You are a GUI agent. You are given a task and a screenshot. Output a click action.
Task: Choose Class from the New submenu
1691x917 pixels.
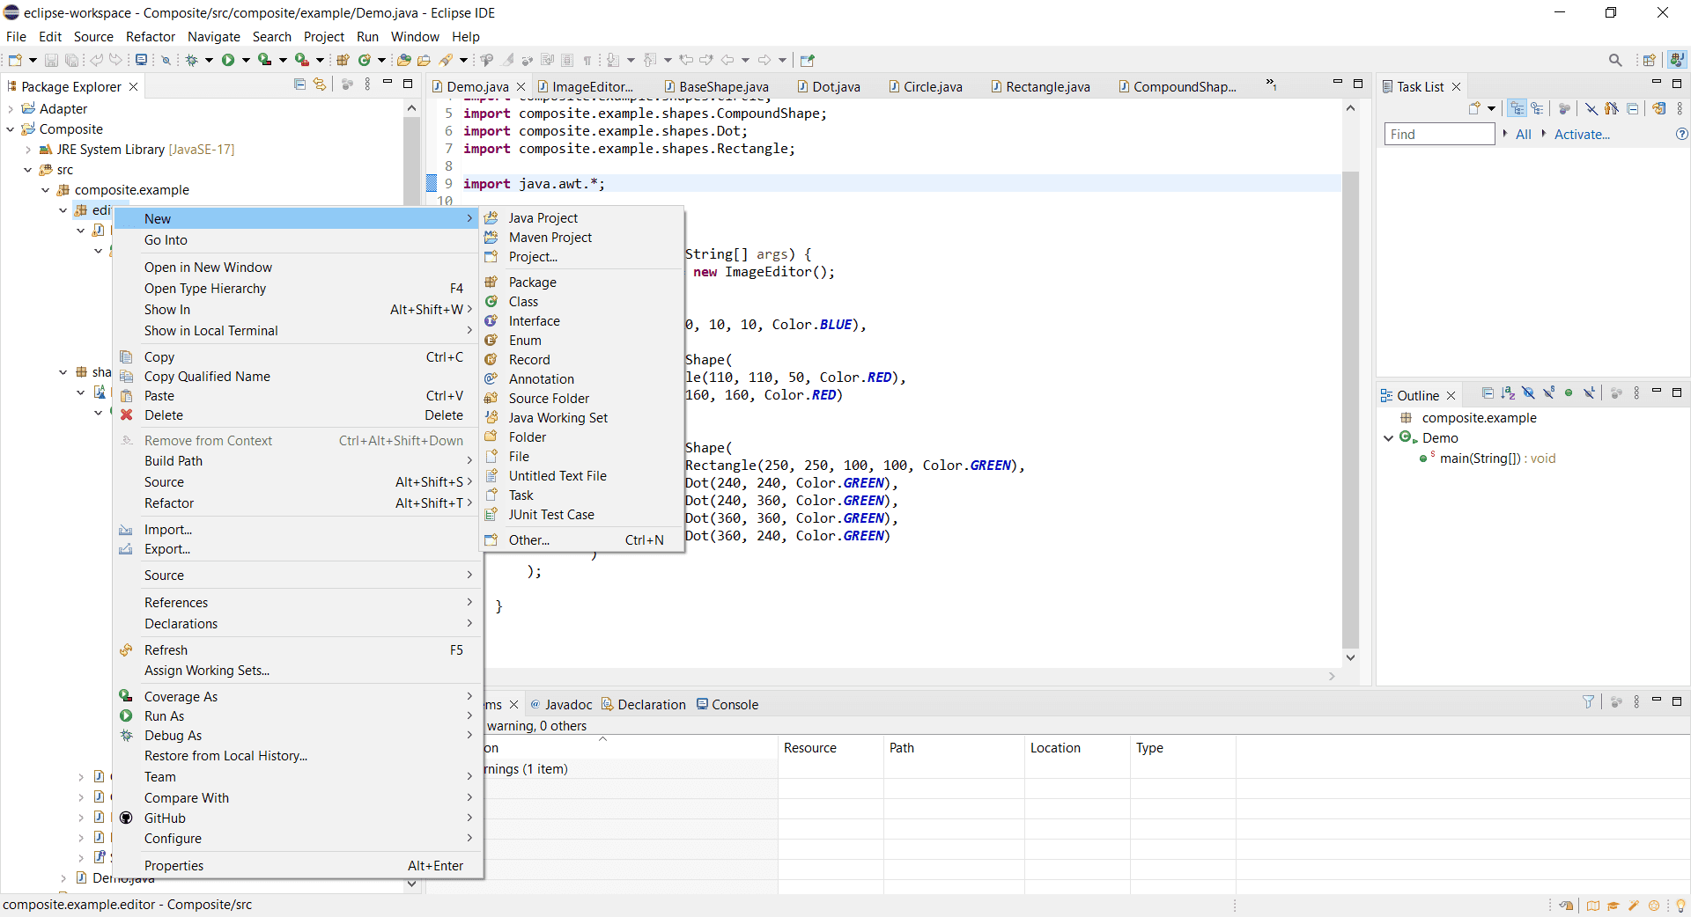click(x=523, y=302)
